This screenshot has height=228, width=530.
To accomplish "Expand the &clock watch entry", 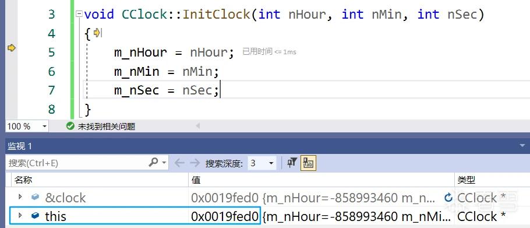I will pyautogui.click(x=20, y=197).
